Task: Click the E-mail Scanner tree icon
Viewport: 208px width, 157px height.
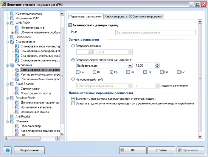Action: click(12, 84)
